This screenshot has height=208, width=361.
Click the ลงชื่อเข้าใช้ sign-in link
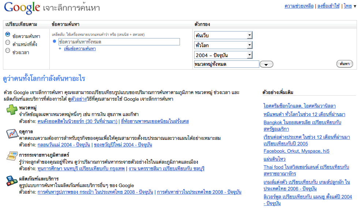coord(328,6)
